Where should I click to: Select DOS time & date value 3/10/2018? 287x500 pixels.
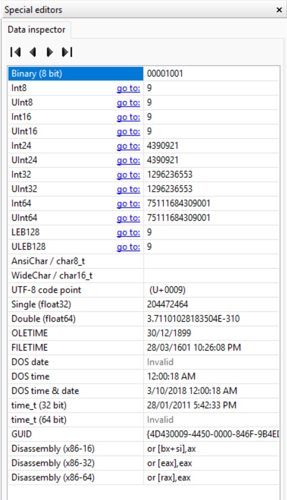pos(192,391)
